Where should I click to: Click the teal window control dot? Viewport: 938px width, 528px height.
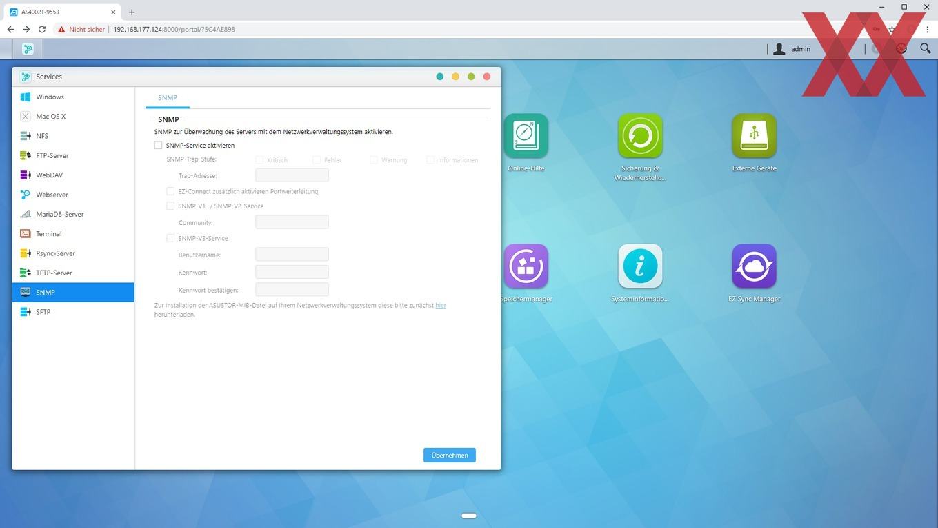[440, 77]
